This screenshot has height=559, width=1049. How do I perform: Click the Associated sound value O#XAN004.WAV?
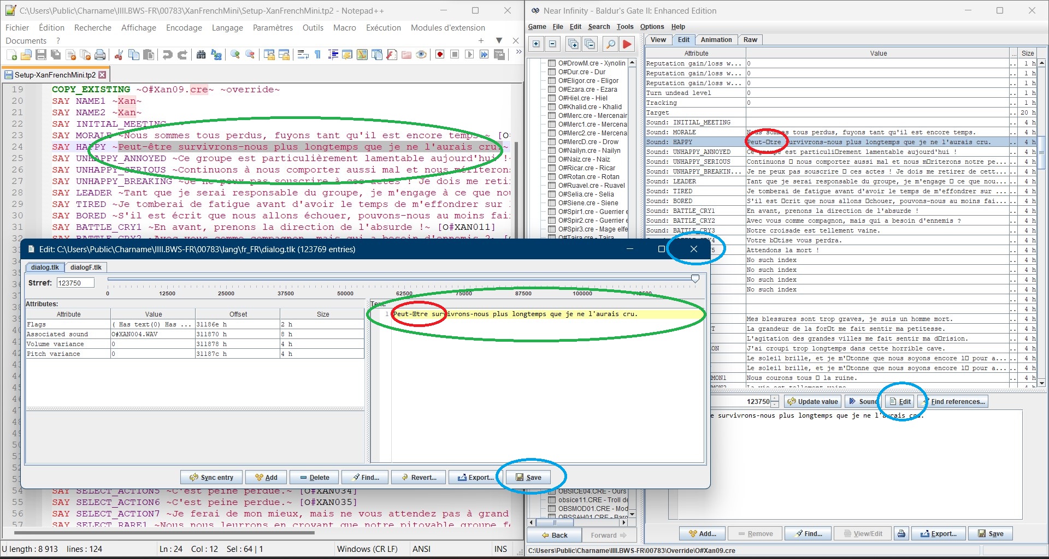153,334
